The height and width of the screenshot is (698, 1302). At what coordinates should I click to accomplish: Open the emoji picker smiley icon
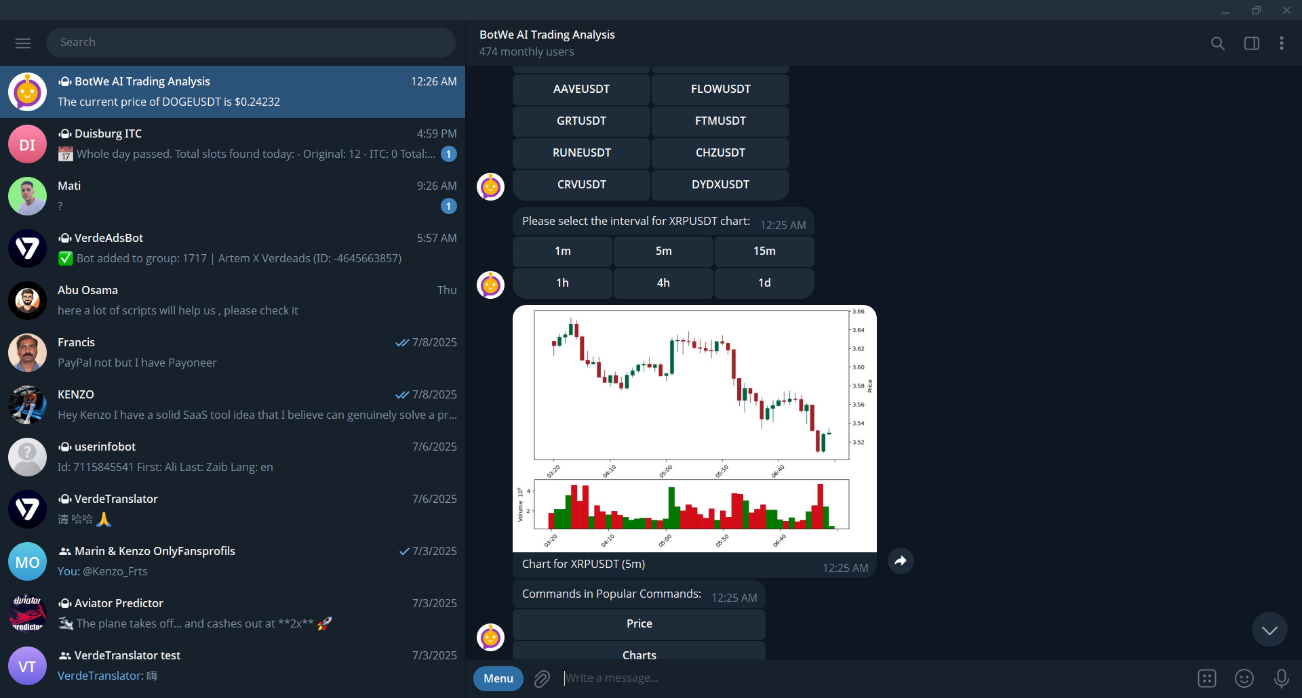(1244, 678)
